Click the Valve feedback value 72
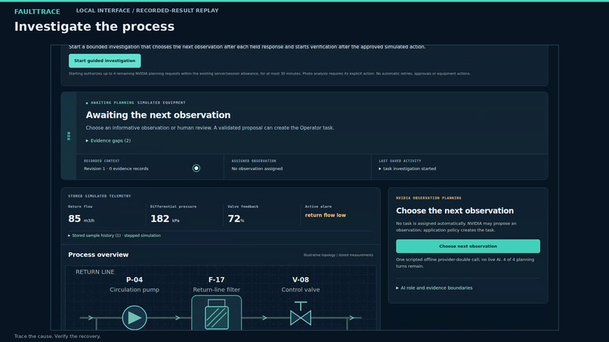The height and width of the screenshot is (342, 609). pyautogui.click(x=233, y=218)
